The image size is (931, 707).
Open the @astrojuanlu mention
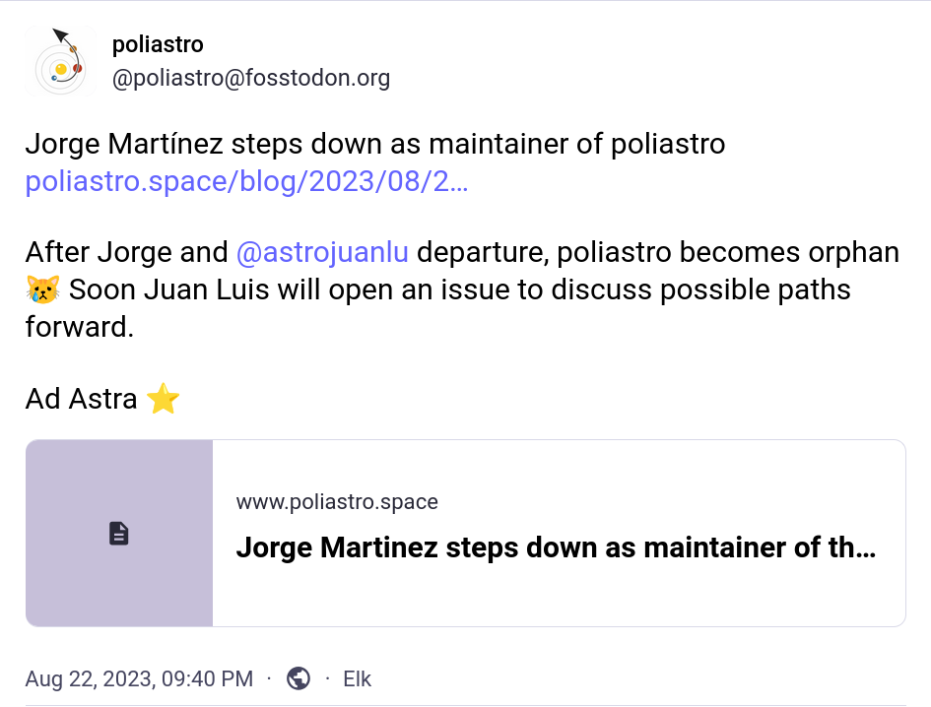click(x=322, y=252)
